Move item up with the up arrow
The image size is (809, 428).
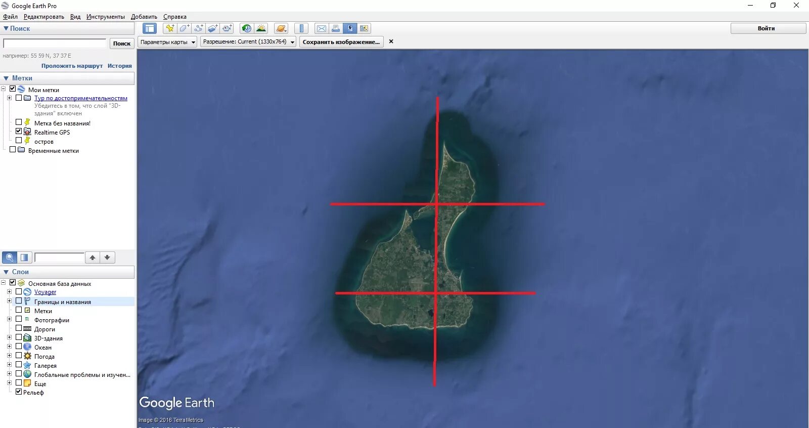click(x=93, y=258)
